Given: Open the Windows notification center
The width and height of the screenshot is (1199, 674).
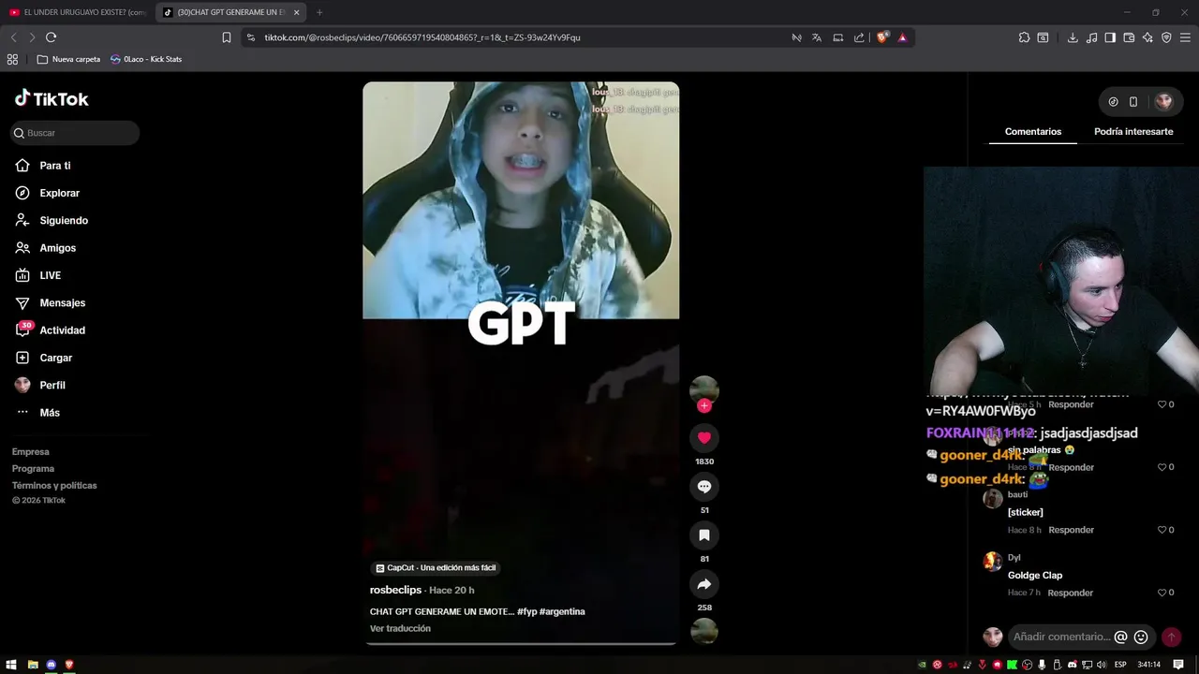Looking at the screenshot, I should click(1178, 665).
